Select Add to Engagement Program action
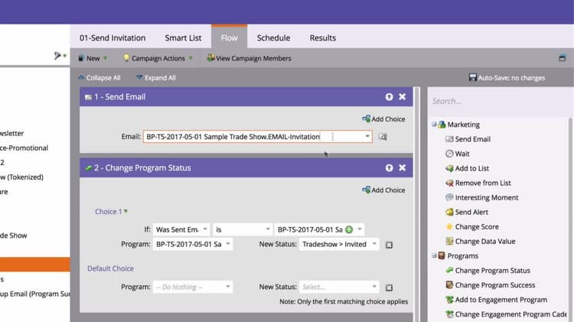This screenshot has height=322, width=574. coord(496,300)
